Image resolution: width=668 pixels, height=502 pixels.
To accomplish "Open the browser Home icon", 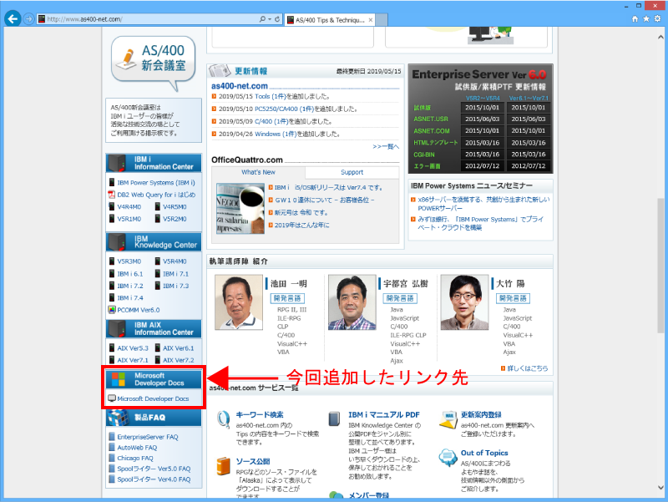I will click(x=635, y=18).
